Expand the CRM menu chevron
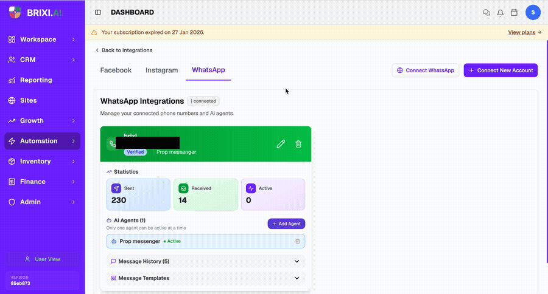The height and width of the screenshot is (294, 548). click(x=74, y=60)
